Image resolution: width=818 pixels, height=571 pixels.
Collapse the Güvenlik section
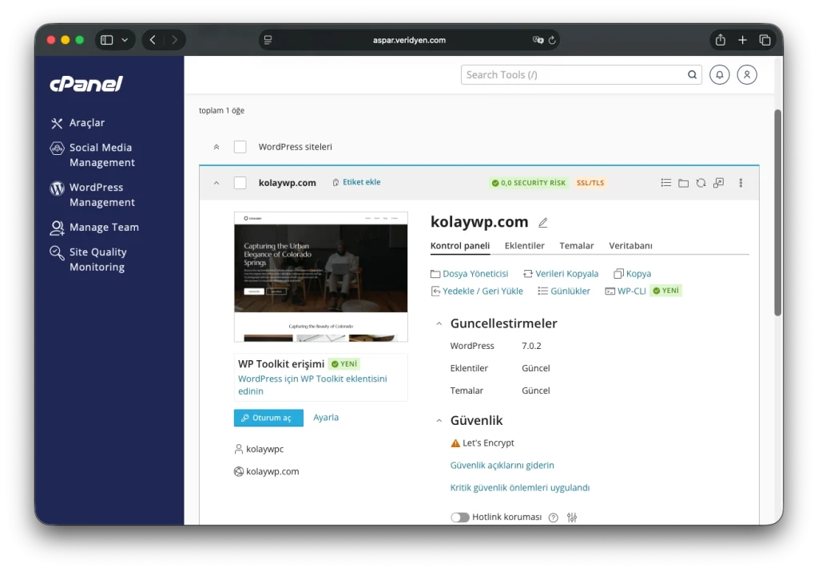(x=439, y=421)
